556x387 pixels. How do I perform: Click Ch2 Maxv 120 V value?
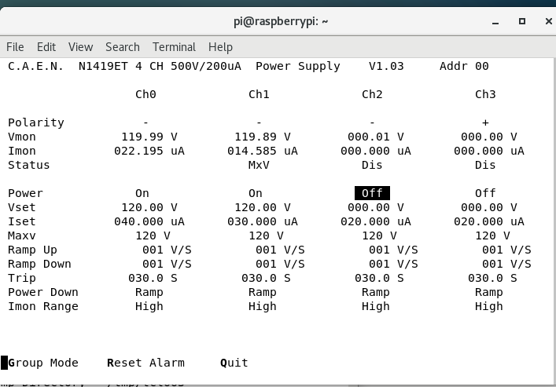click(x=379, y=235)
